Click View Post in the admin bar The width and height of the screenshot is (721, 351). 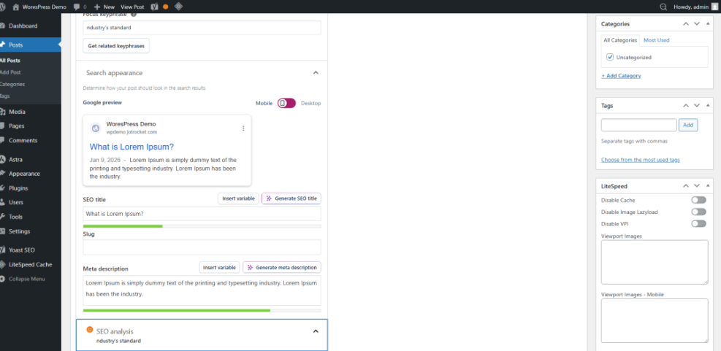132,7
